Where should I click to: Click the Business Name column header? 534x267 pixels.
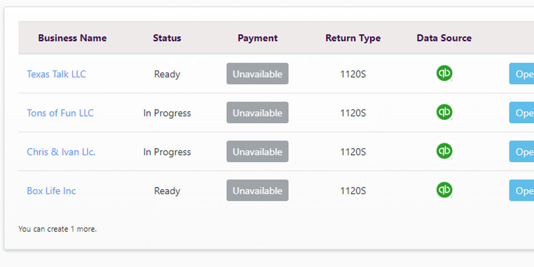coord(72,38)
